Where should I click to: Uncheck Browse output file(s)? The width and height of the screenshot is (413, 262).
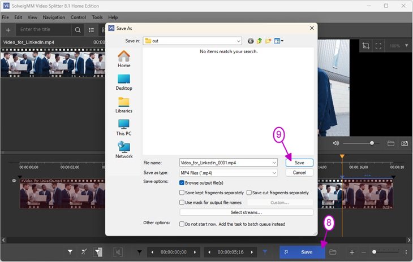(x=182, y=183)
